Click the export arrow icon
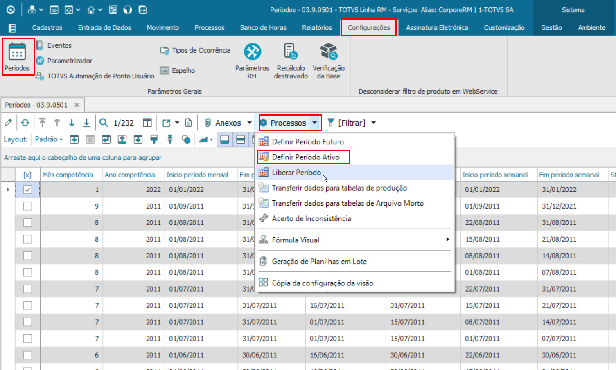Image resolution: width=616 pixels, height=370 pixels. 166,123
